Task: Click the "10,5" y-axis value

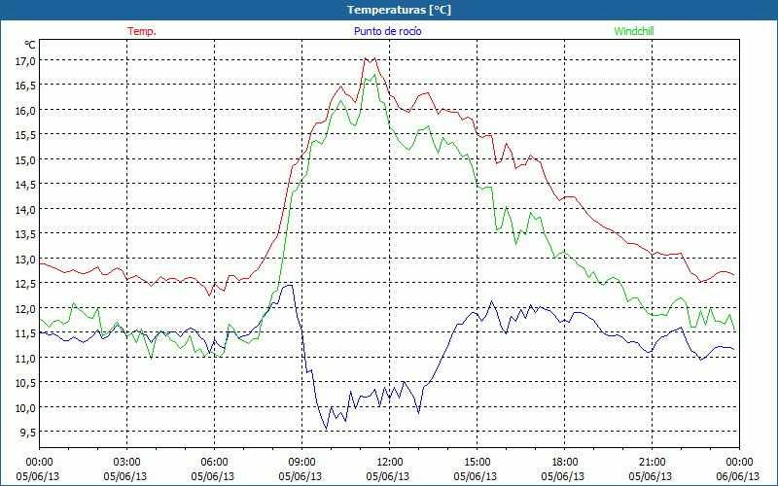Action: pyautogui.click(x=26, y=383)
